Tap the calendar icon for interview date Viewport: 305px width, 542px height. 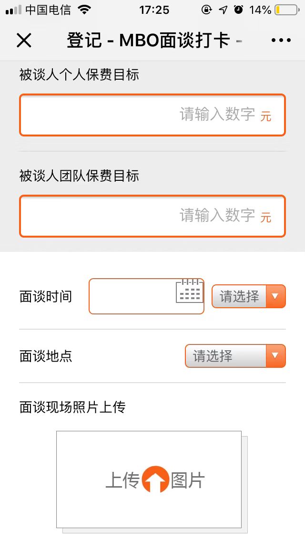click(x=189, y=291)
